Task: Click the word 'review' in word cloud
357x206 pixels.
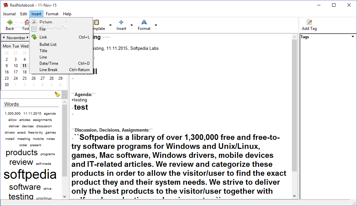Action: coord(21,162)
